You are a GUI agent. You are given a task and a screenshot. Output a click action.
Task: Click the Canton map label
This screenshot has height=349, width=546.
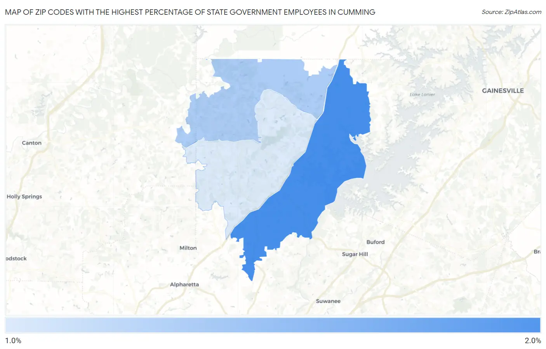[x=31, y=143]
